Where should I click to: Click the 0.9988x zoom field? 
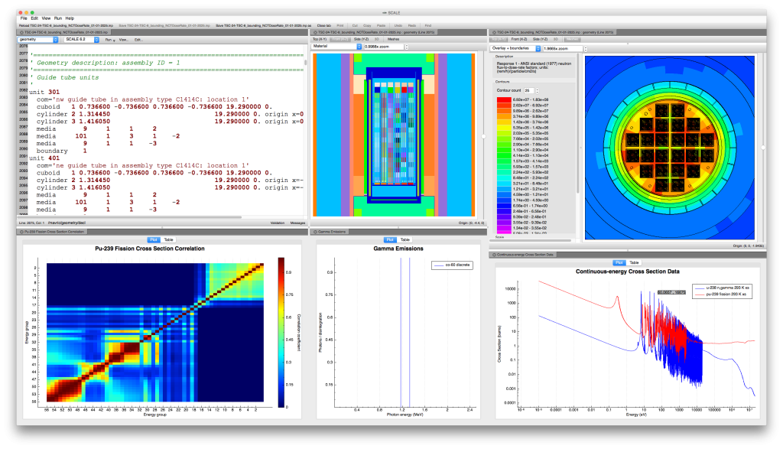pyautogui.click(x=384, y=47)
